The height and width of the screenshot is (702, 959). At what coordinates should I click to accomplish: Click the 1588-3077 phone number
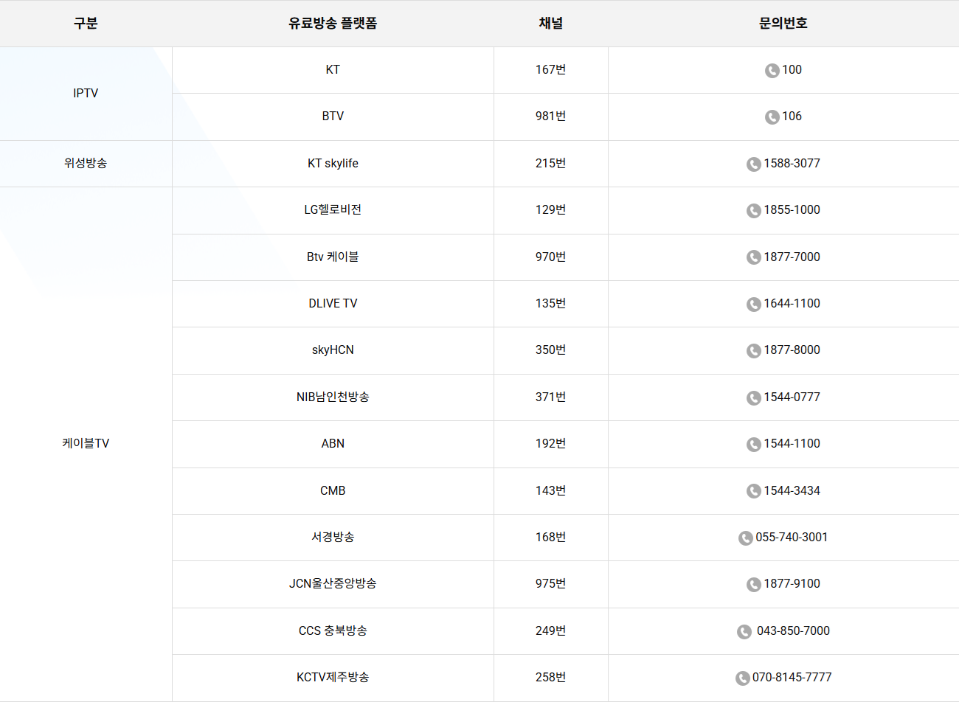[792, 164]
